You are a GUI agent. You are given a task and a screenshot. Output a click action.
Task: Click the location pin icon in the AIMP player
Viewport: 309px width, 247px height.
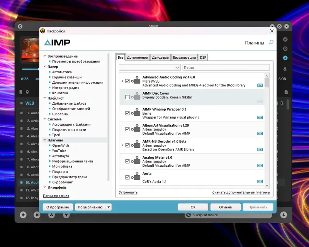[x=27, y=92]
